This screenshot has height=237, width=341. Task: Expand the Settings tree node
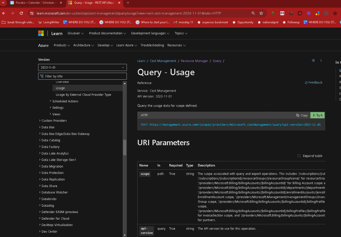click(x=50, y=107)
